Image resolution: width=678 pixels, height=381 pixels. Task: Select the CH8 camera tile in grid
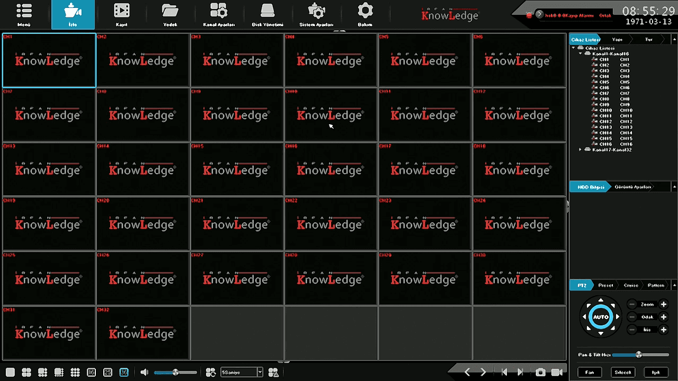142,114
